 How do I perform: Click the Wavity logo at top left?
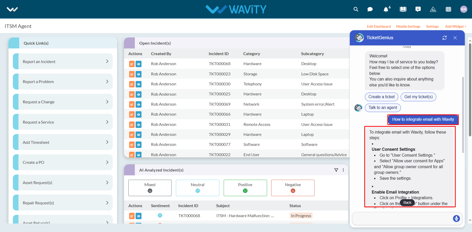click(x=12, y=9)
